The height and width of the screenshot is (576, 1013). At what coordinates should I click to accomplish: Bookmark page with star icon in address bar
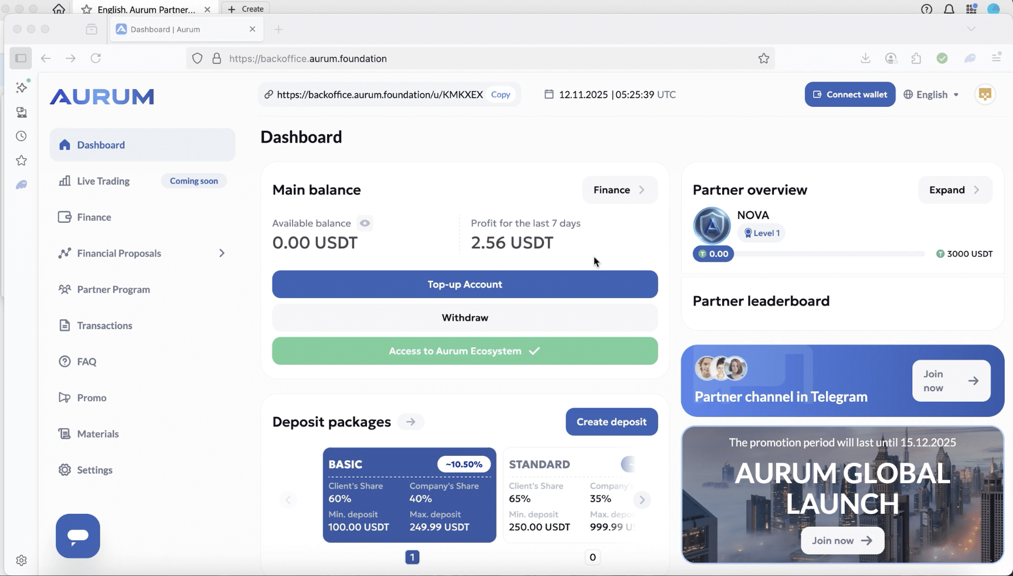pos(763,59)
